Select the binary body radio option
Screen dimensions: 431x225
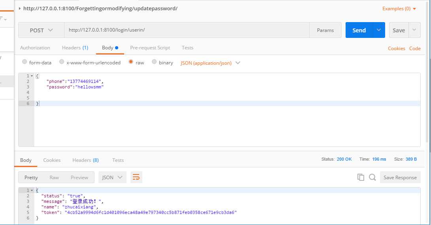[x=154, y=62]
